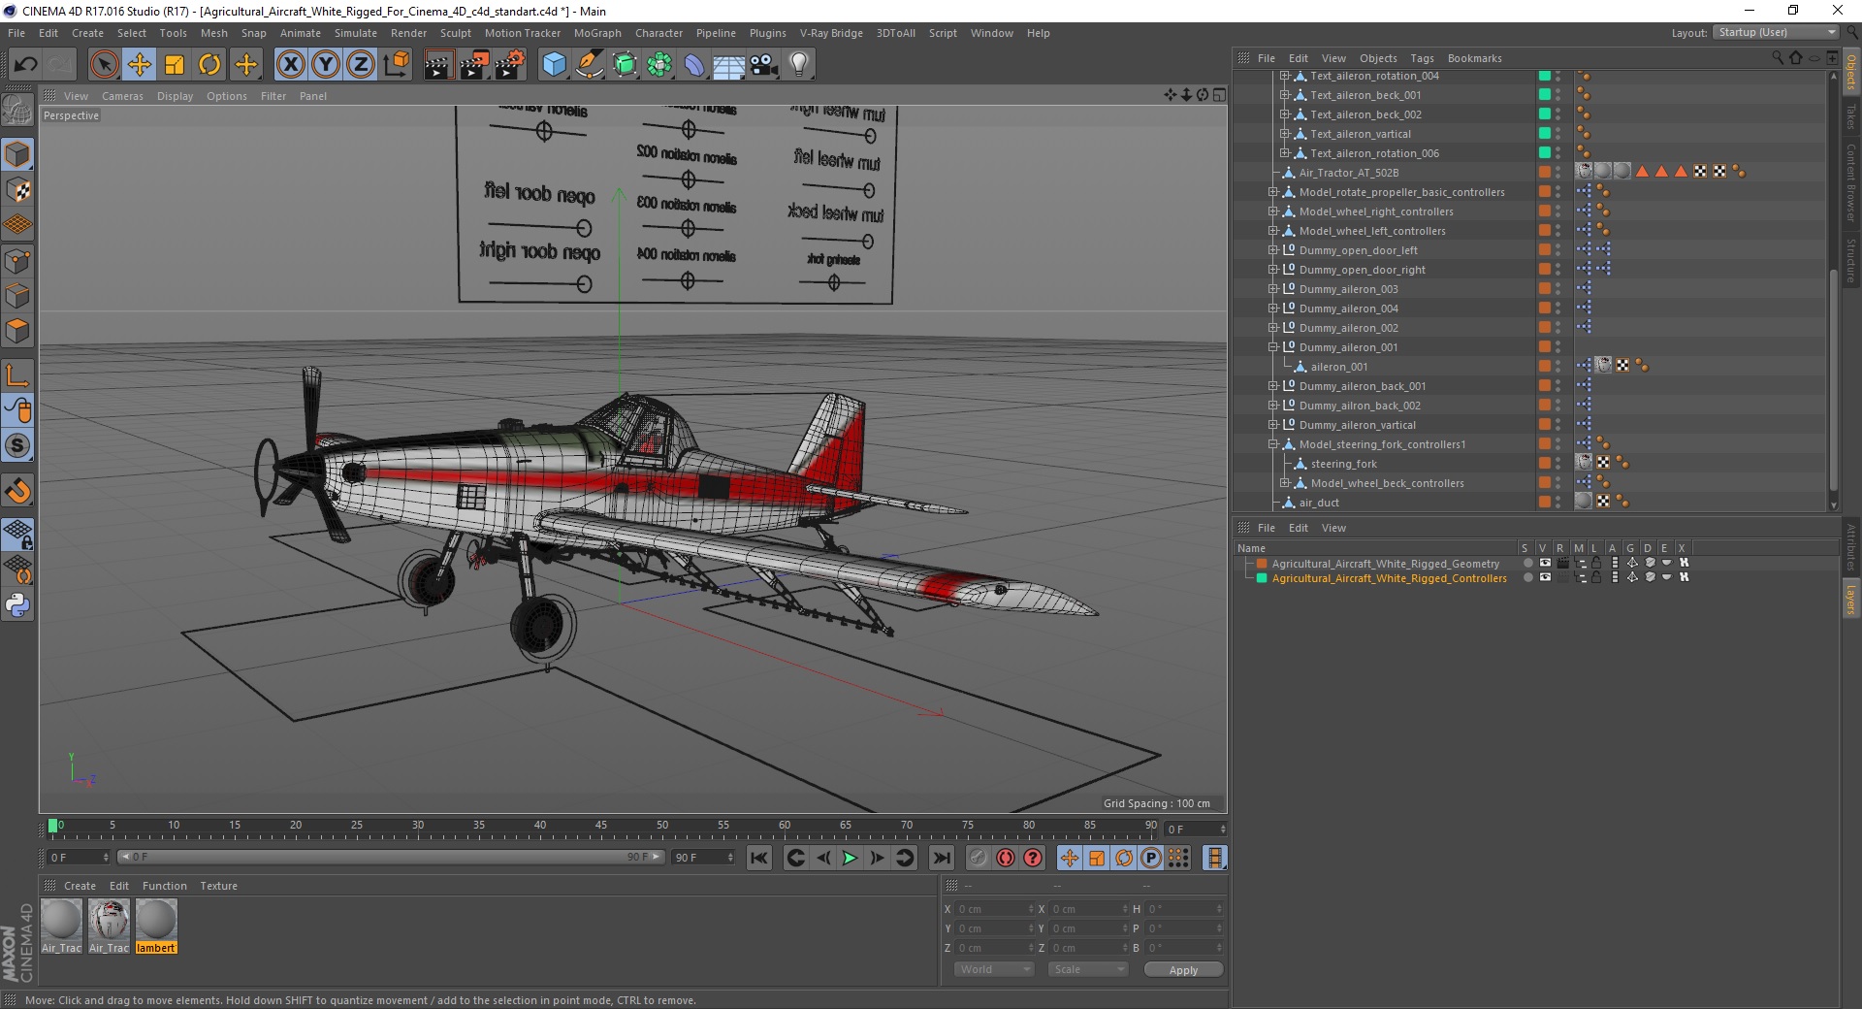Expand Text_aileron_beck_001 item
The image size is (1862, 1009).
[1285, 95]
